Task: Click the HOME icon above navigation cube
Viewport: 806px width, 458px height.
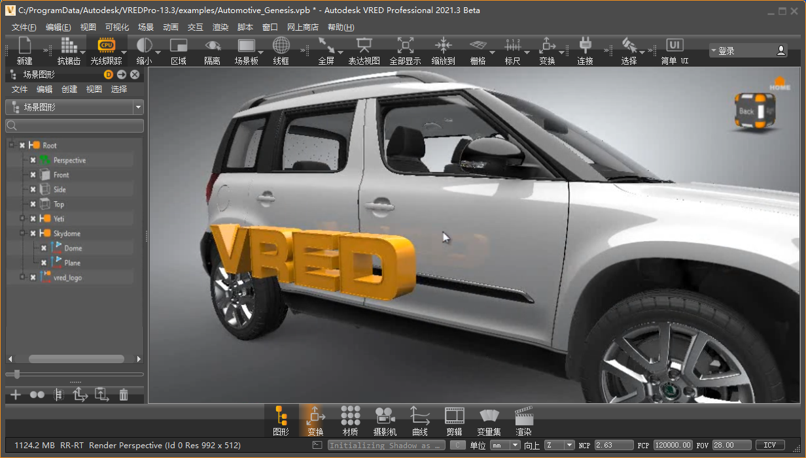Action: 780,83
